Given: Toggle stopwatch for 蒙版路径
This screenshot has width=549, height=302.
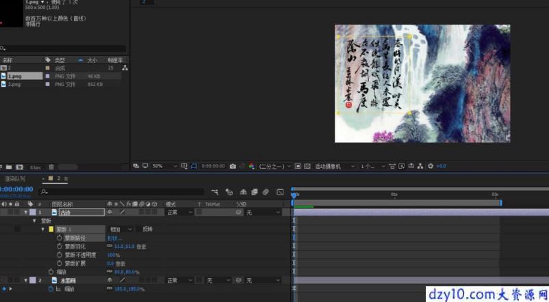Looking at the screenshot, I should [x=60, y=238].
